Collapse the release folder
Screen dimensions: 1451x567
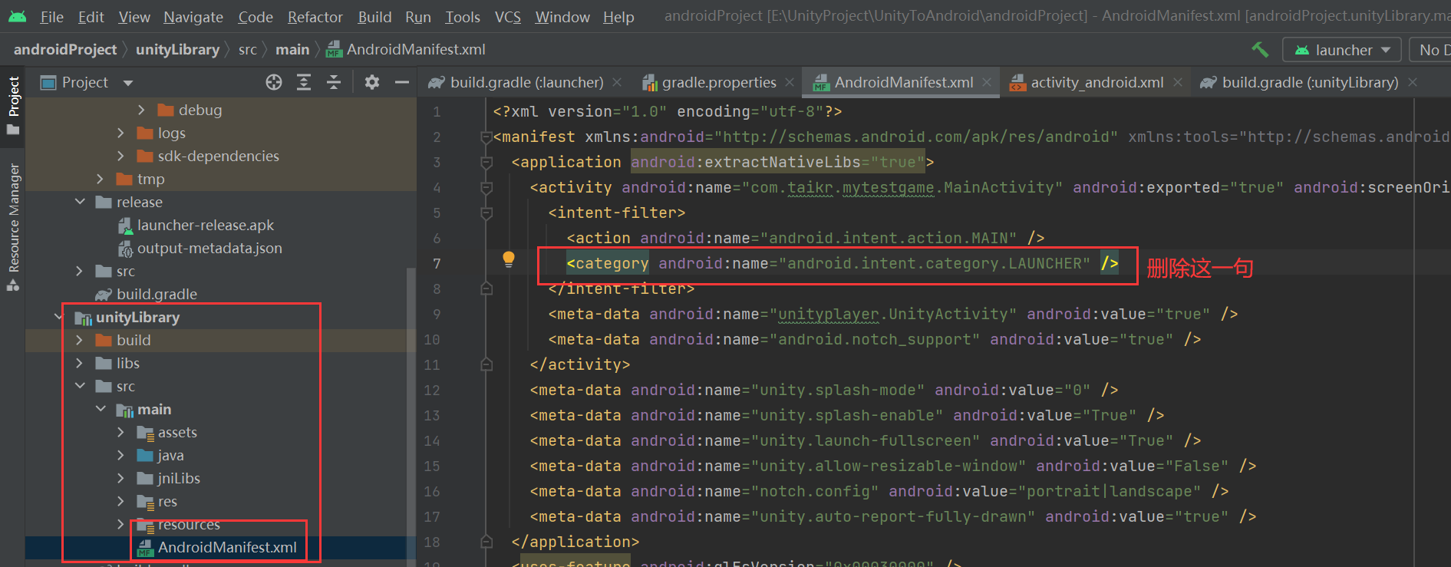point(80,202)
